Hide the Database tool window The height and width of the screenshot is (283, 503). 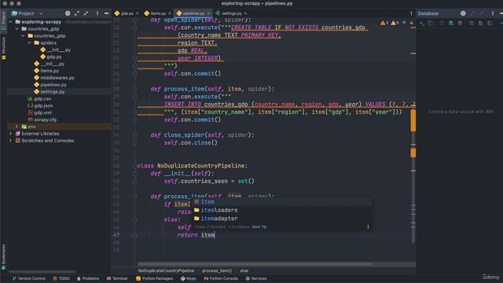point(501,13)
